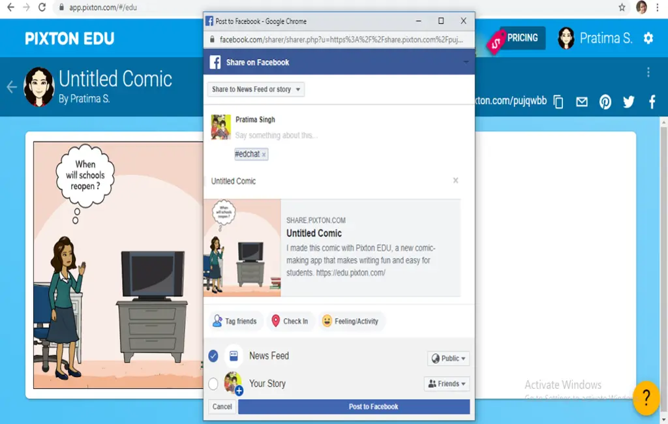Share the comic on Facebook icon
The image size is (668, 424).
(652, 102)
